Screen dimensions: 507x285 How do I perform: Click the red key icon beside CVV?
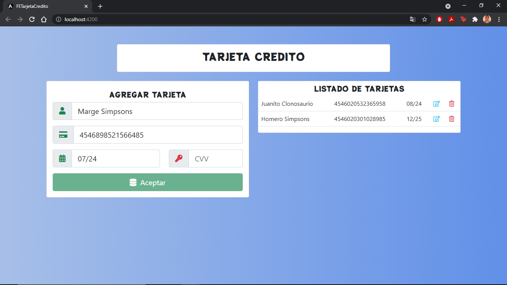coord(179,158)
